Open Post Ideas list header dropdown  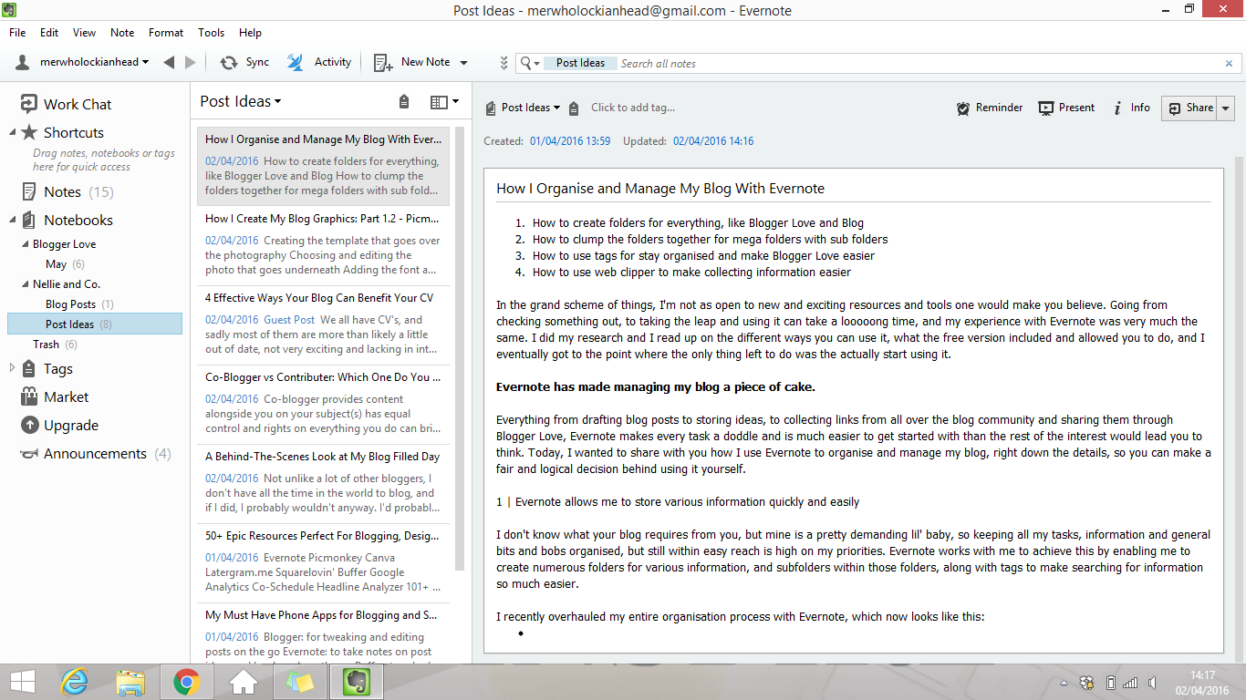(x=241, y=101)
